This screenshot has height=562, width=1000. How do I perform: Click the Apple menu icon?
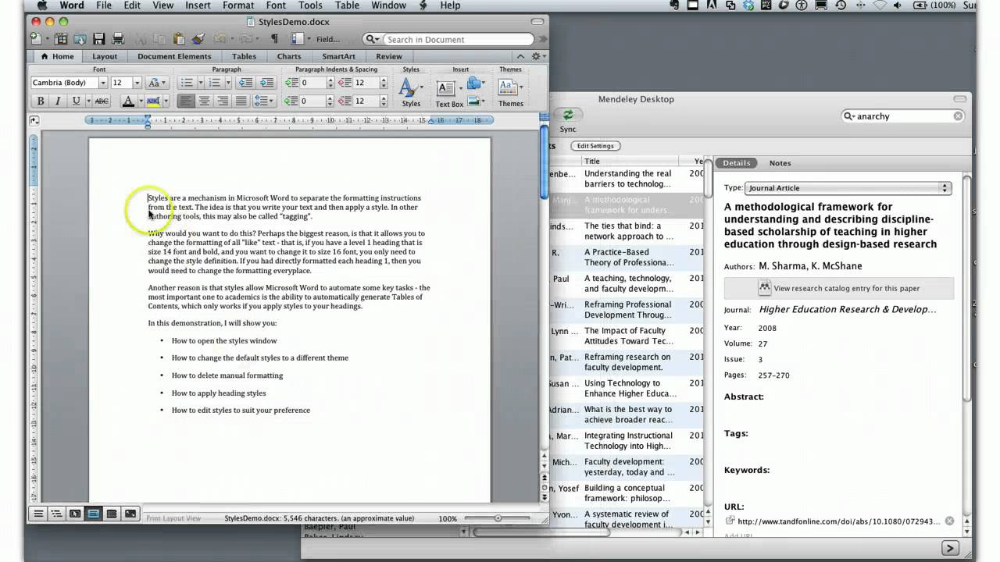click(41, 5)
